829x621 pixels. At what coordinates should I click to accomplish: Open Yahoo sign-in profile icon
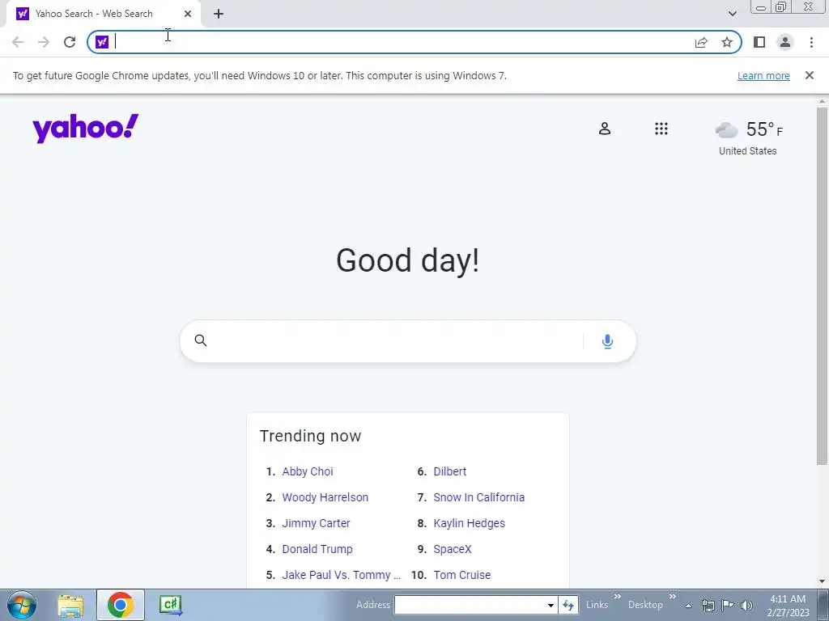click(x=604, y=129)
